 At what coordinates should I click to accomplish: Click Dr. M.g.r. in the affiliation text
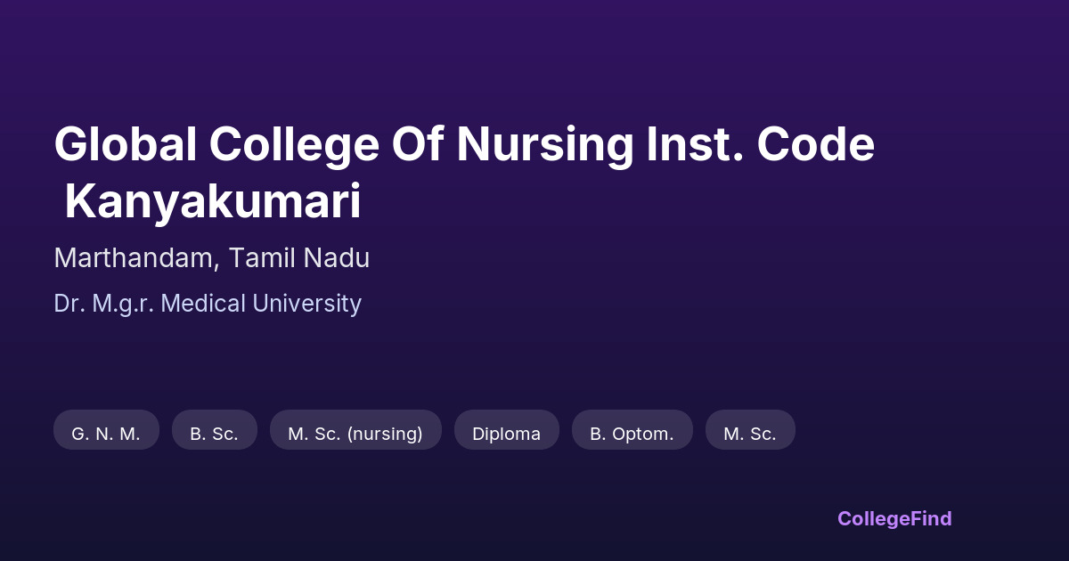point(104,304)
